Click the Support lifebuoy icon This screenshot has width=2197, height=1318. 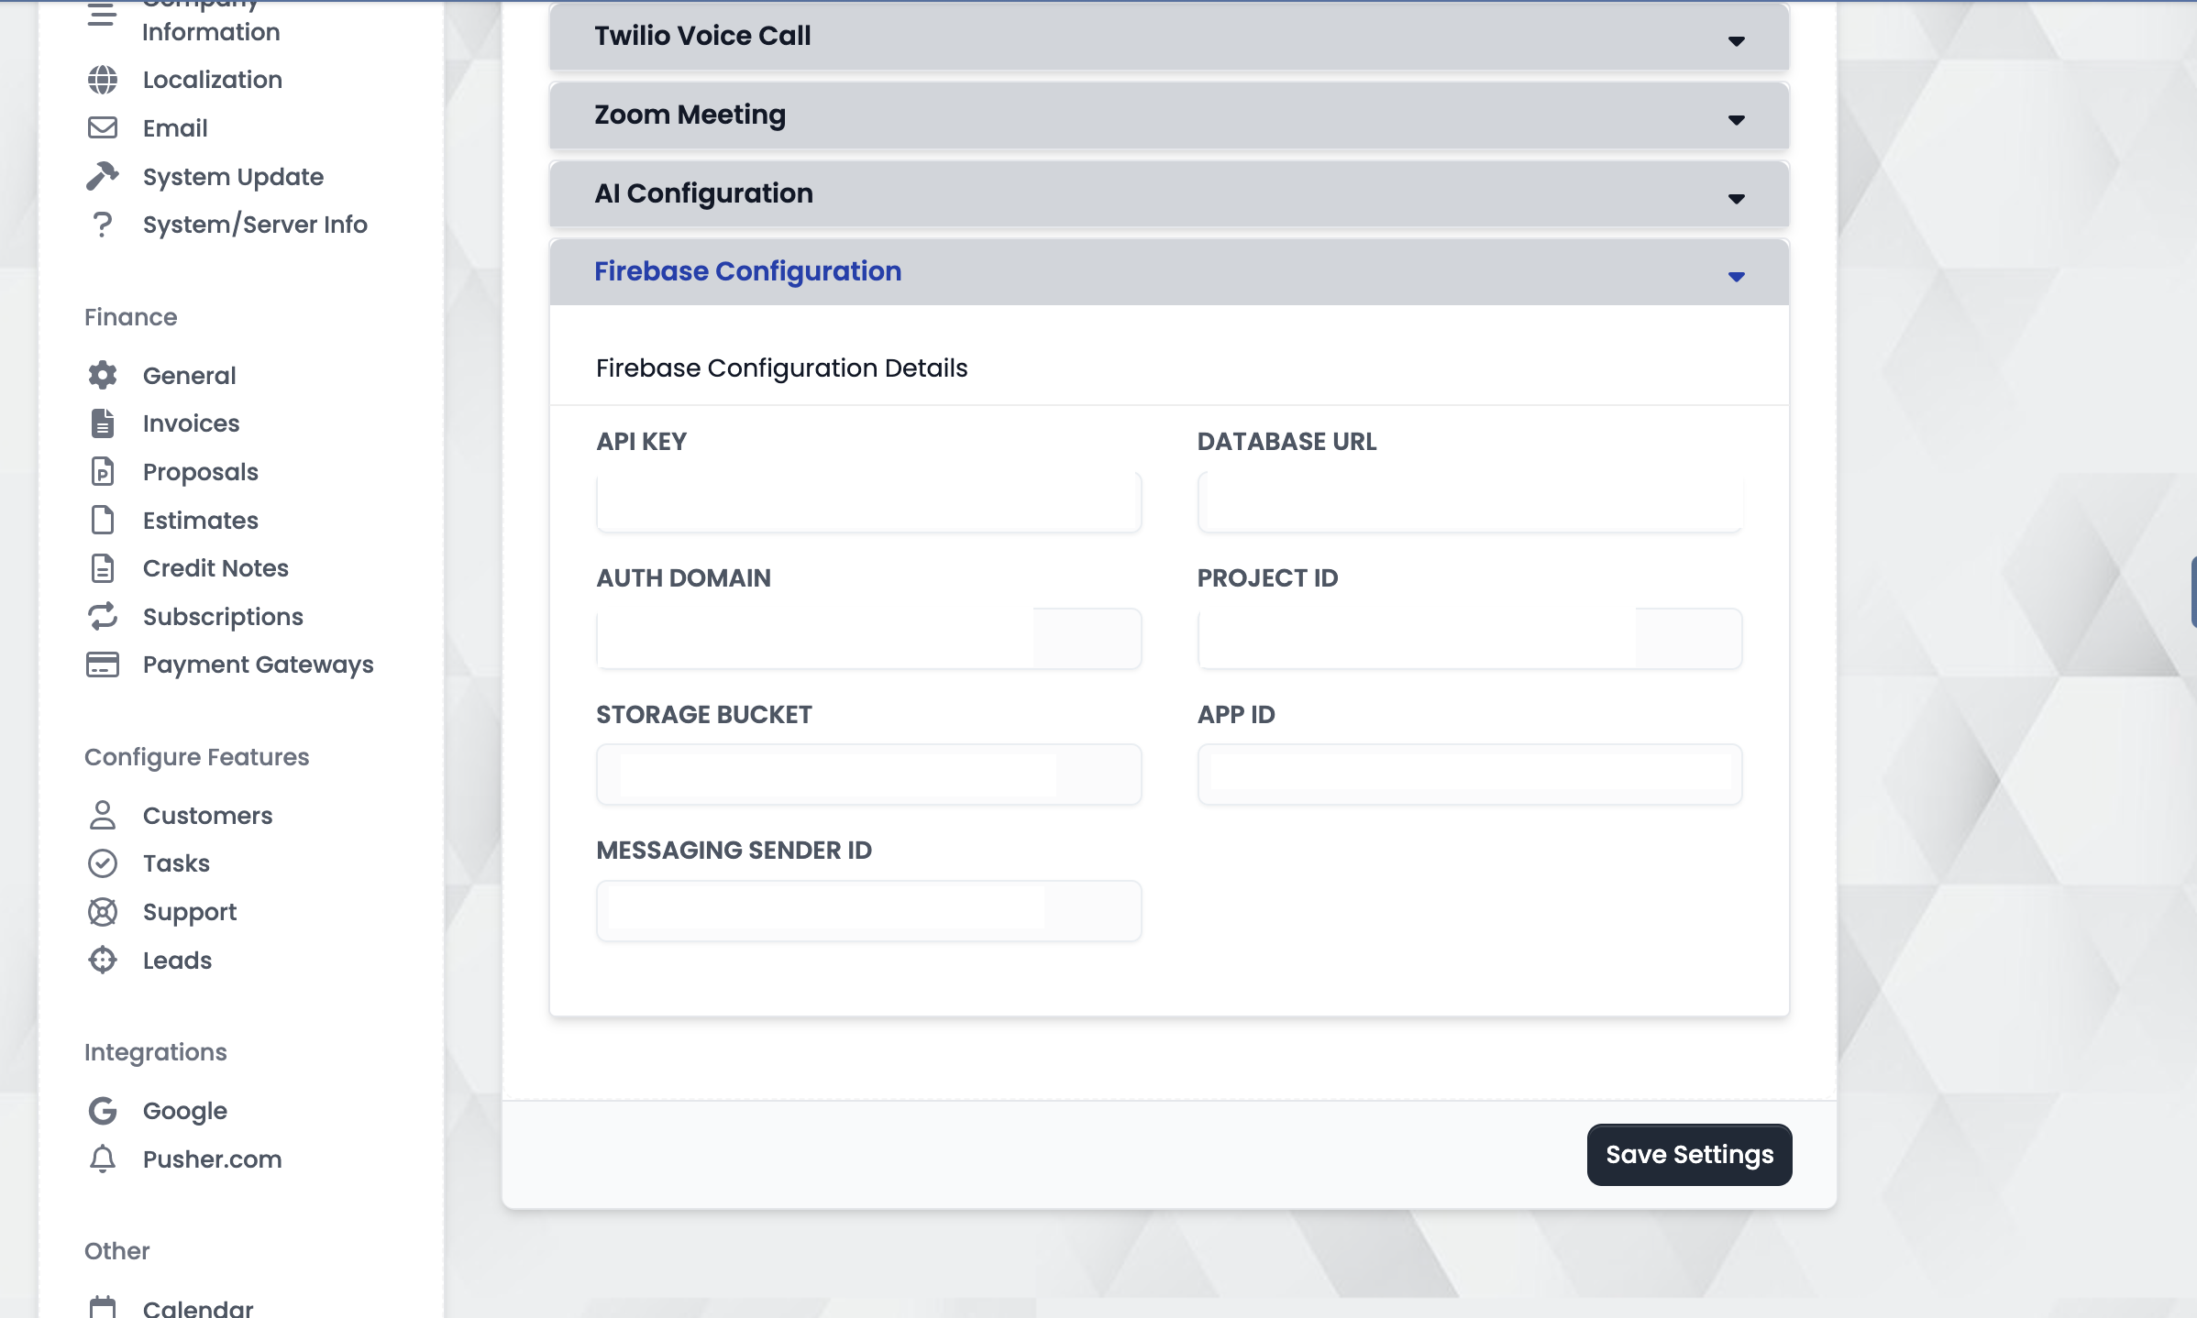[103, 911]
